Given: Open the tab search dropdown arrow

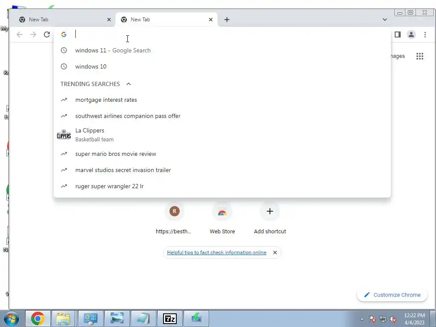Looking at the screenshot, I should pyautogui.click(x=385, y=20).
